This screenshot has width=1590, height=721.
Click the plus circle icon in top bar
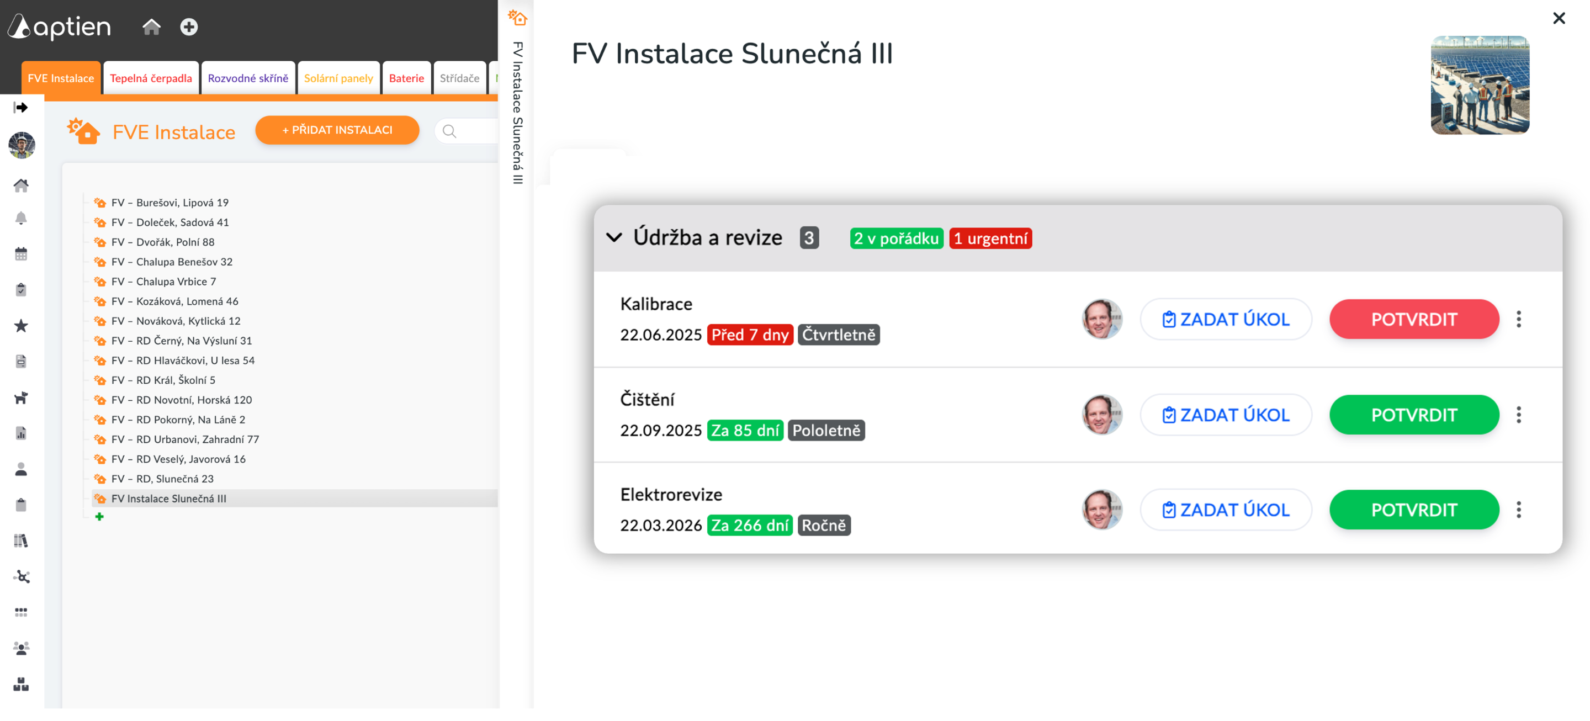click(189, 26)
